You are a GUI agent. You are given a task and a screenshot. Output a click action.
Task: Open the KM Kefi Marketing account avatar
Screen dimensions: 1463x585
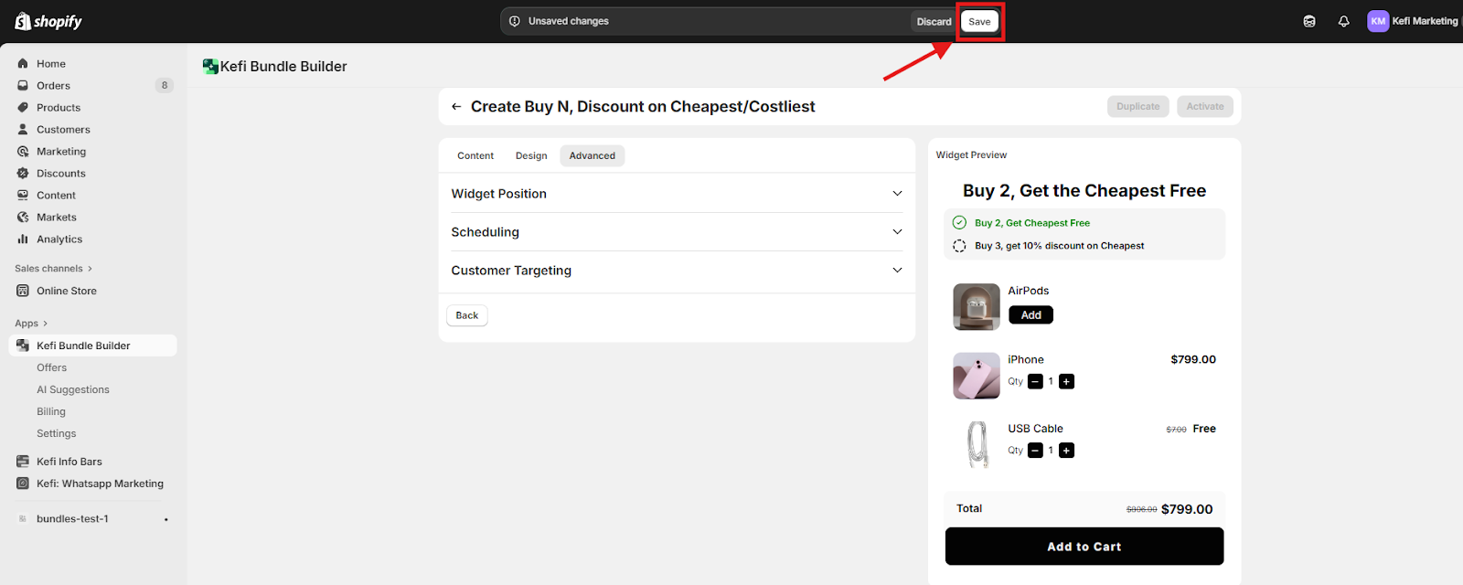pyautogui.click(x=1377, y=21)
